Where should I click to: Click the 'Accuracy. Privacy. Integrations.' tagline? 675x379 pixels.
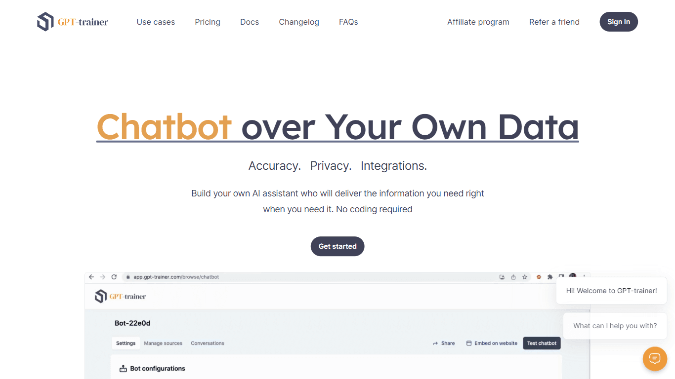point(337,166)
